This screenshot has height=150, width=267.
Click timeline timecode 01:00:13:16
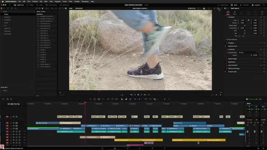pos(13,104)
